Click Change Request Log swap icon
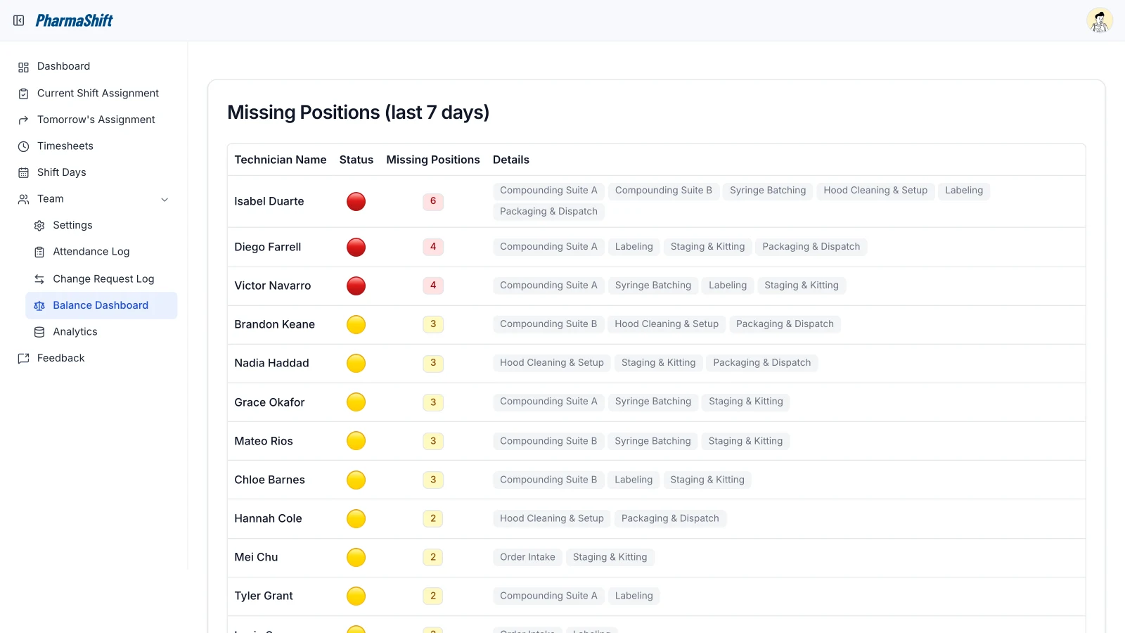Image resolution: width=1125 pixels, height=633 pixels. pos(39,279)
